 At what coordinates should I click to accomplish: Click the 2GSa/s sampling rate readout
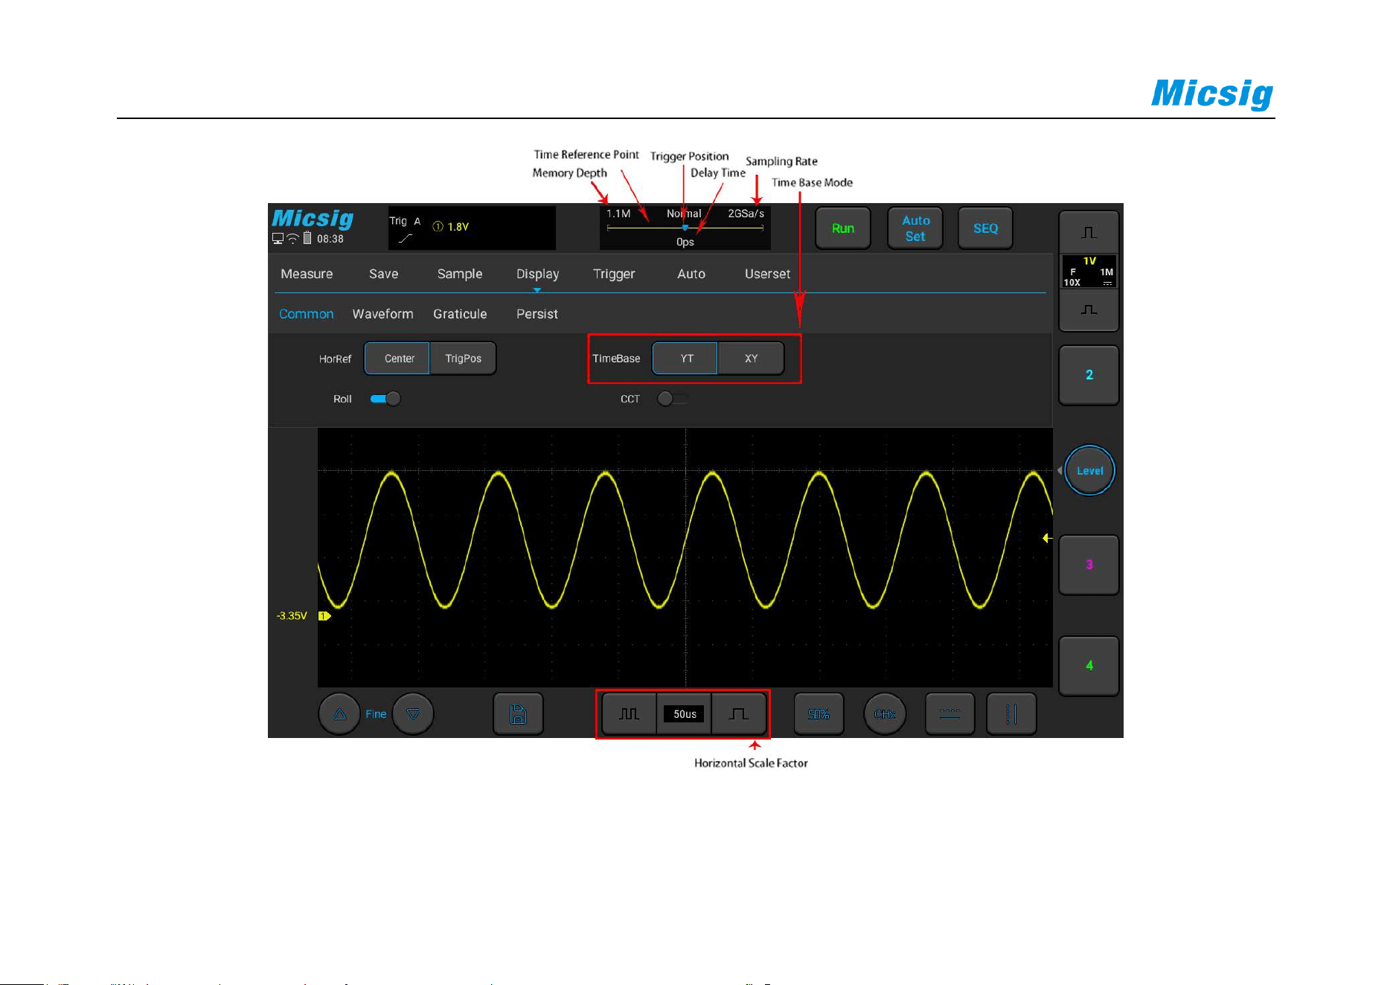pos(746,214)
